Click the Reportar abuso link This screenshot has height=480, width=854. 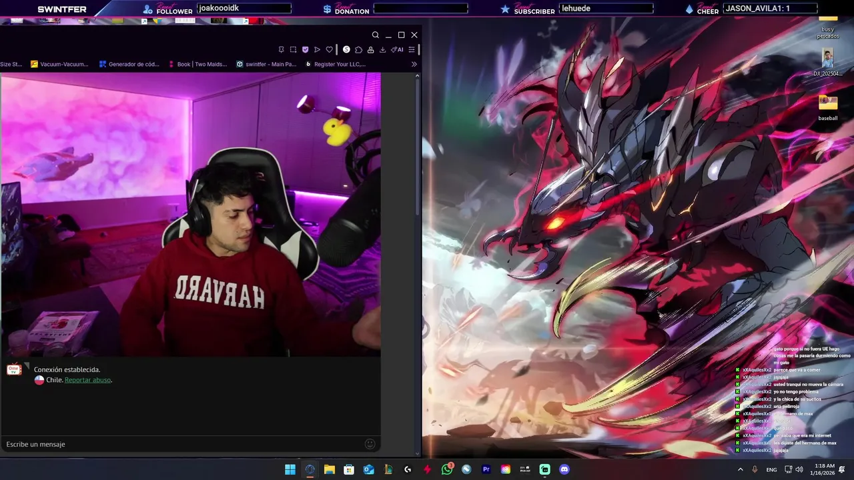coord(87,380)
